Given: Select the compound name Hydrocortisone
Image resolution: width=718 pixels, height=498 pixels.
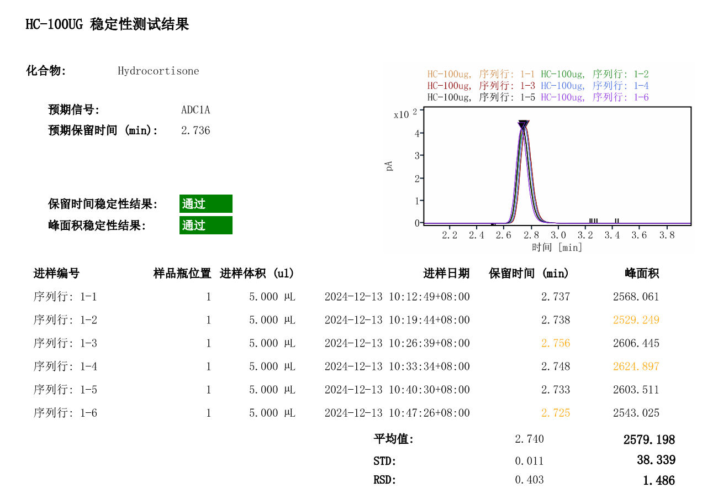Looking at the screenshot, I should point(159,71).
